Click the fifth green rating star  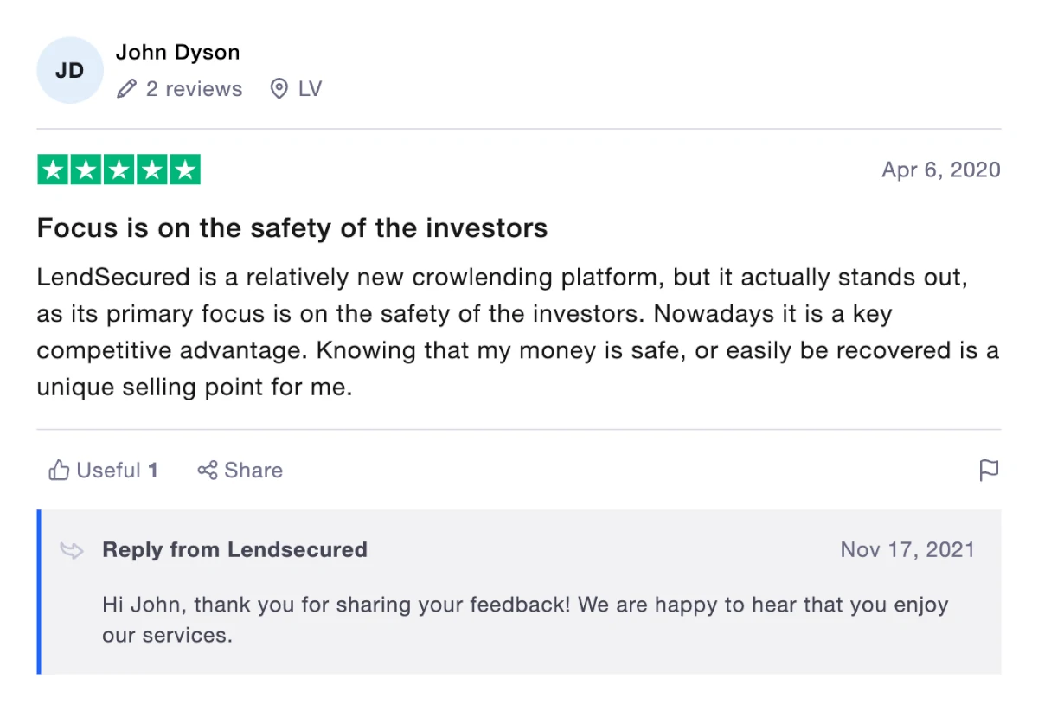184,170
